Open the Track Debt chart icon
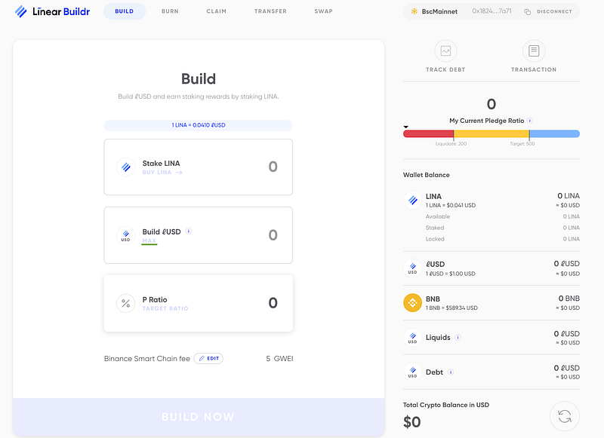 pos(445,51)
